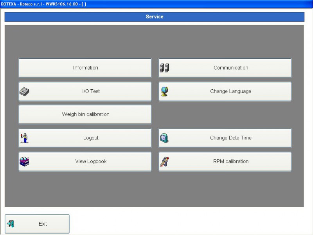Begin Weigh bin calibration
The height and width of the screenshot is (235, 313).
click(x=85, y=114)
